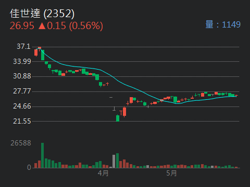Viewport: 250px width, 187px height.
Task: Click the y-axis label 37.1
Action: 23,46
